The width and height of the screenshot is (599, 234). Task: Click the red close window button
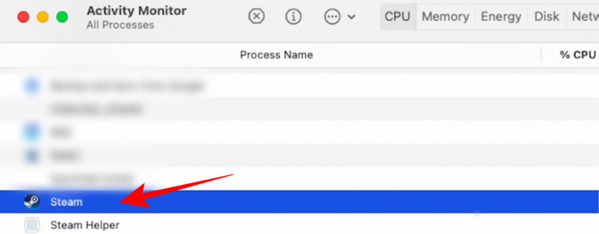point(23,17)
